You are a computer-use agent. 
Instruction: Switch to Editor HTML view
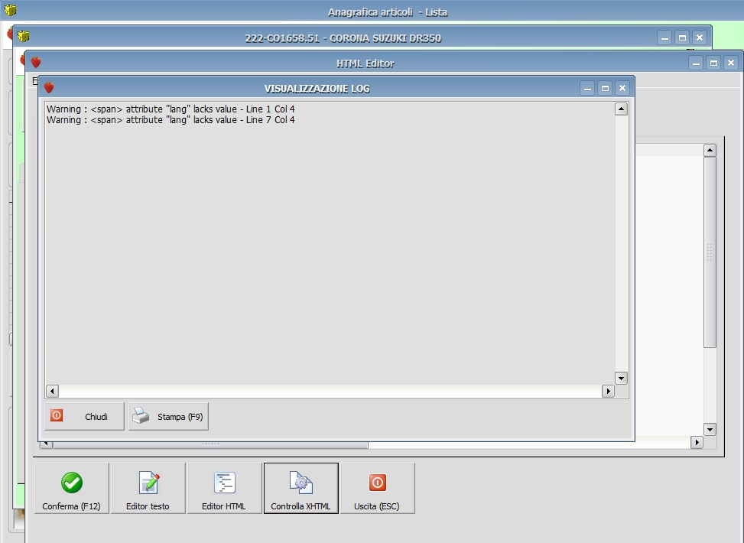(x=225, y=489)
